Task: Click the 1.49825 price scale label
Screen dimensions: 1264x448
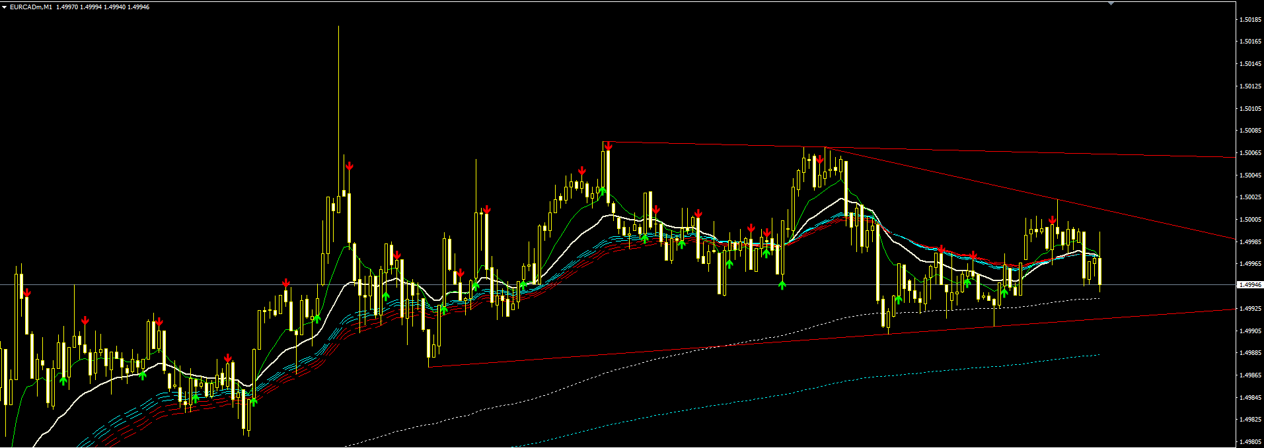Action: (x=1251, y=420)
